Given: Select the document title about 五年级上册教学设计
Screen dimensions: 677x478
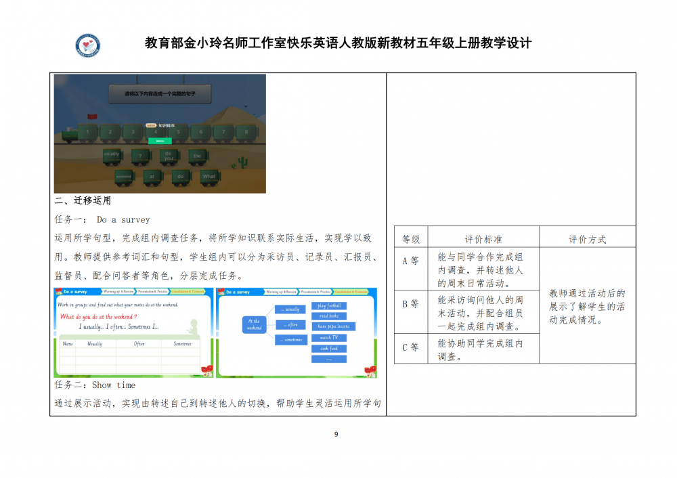Looking at the screenshot, I should point(338,43).
